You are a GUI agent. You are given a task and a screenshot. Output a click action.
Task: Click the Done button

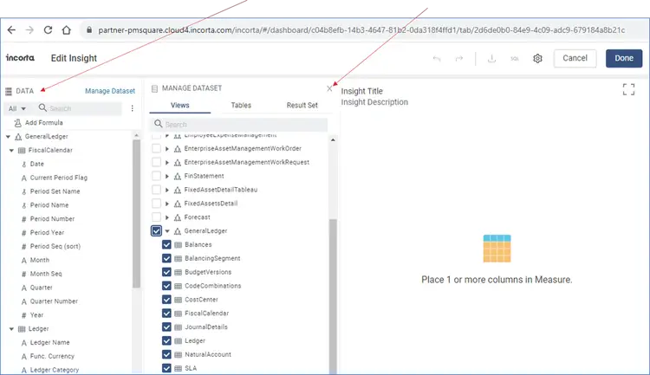(624, 58)
